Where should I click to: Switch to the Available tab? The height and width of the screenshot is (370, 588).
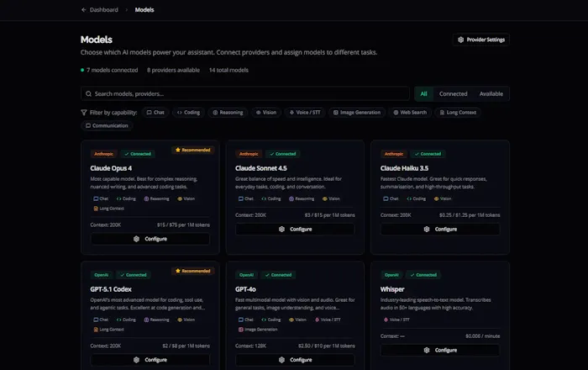tap(491, 94)
